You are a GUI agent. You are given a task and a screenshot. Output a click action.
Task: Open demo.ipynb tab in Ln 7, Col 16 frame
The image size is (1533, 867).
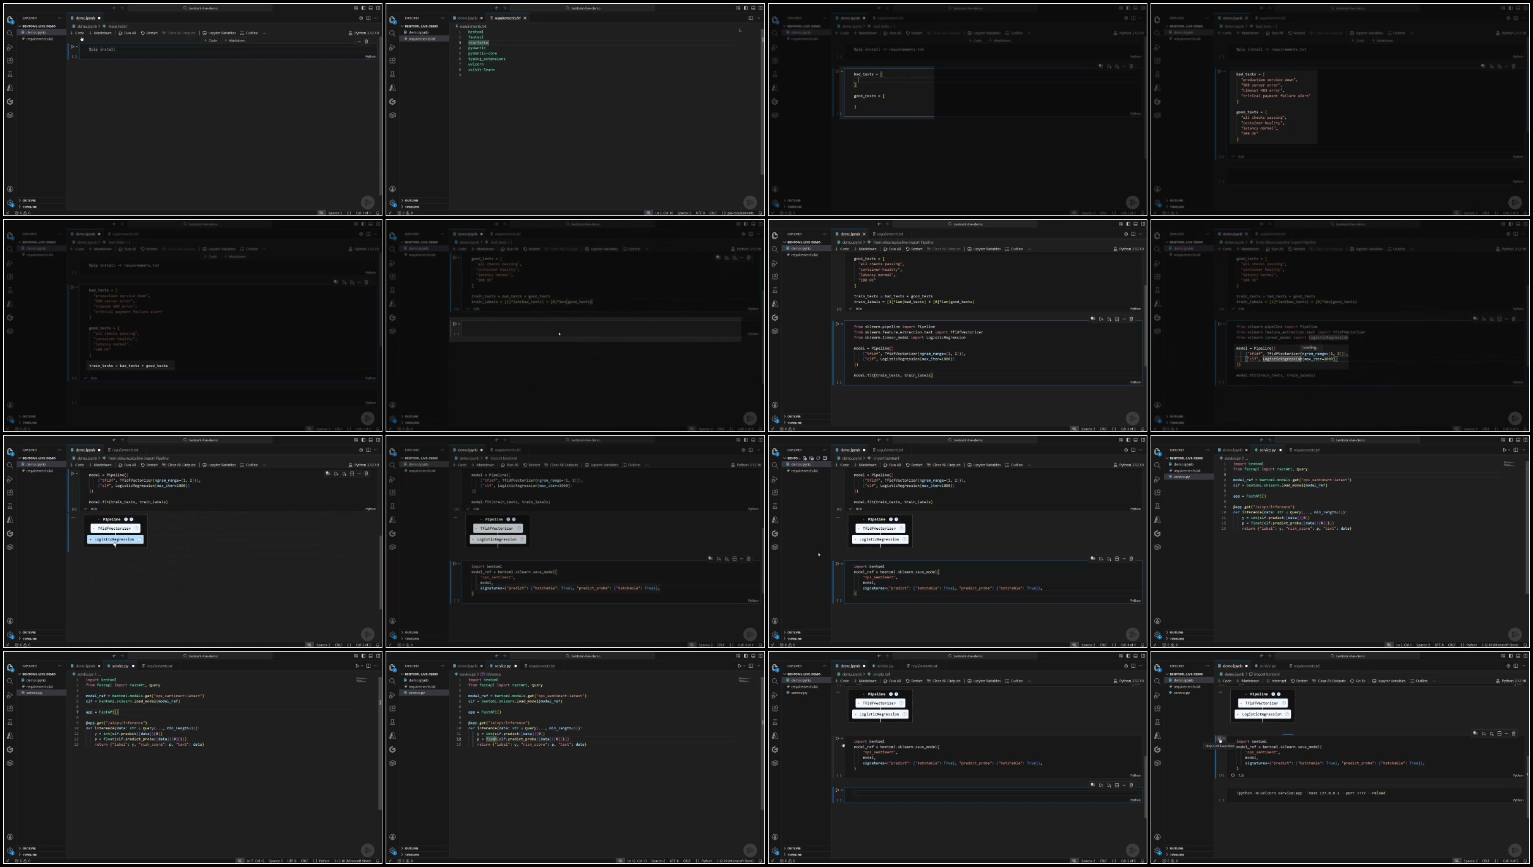(85, 666)
